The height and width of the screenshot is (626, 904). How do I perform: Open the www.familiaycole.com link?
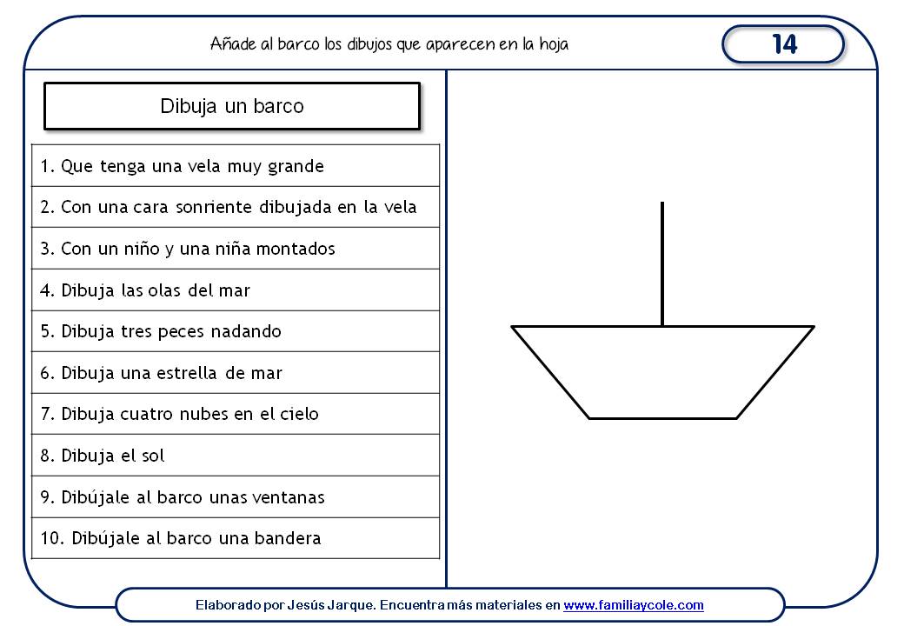tap(633, 605)
